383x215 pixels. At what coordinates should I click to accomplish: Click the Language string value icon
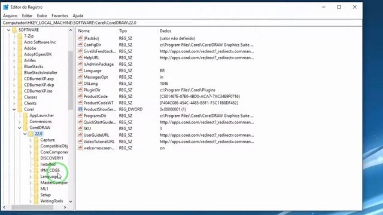(80, 70)
